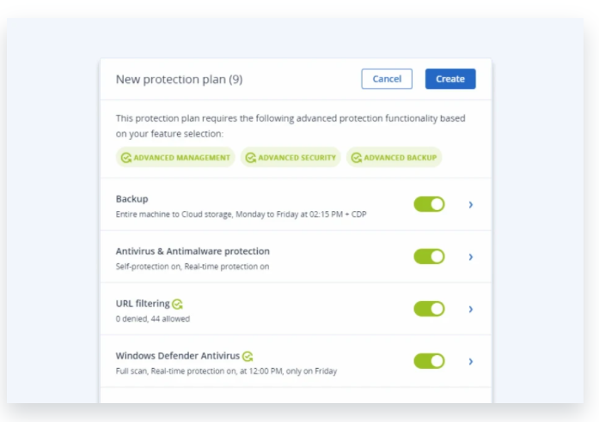Select the URL filtering row title
599x422 pixels.
coord(143,304)
